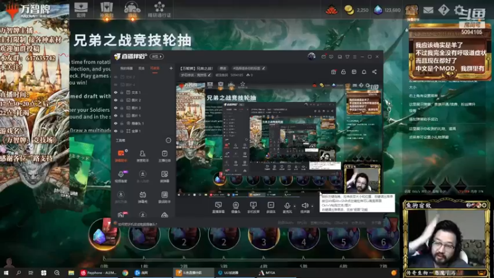Open the hamburger menu in streaming app title bar
494x278 pixels.
pyautogui.click(x=354, y=57)
